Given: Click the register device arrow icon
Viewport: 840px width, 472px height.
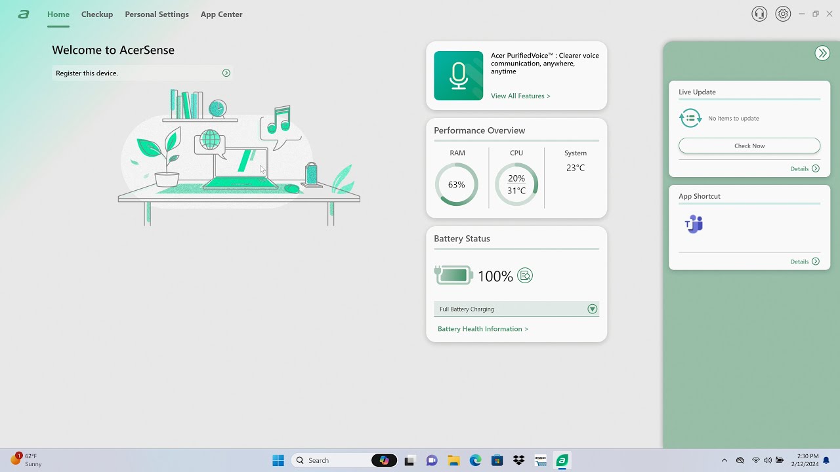Looking at the screenshot, I should (x=226, y=73).
